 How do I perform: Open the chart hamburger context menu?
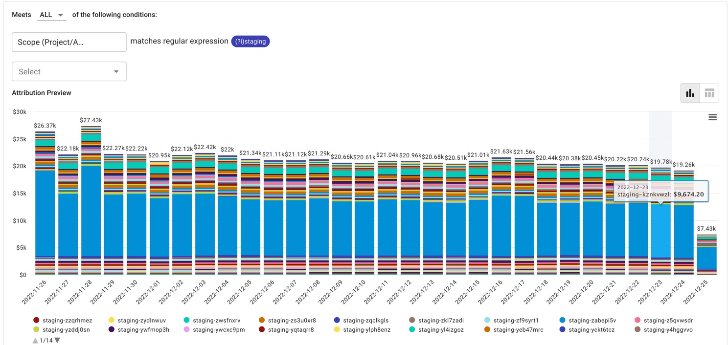pos(712,117)
